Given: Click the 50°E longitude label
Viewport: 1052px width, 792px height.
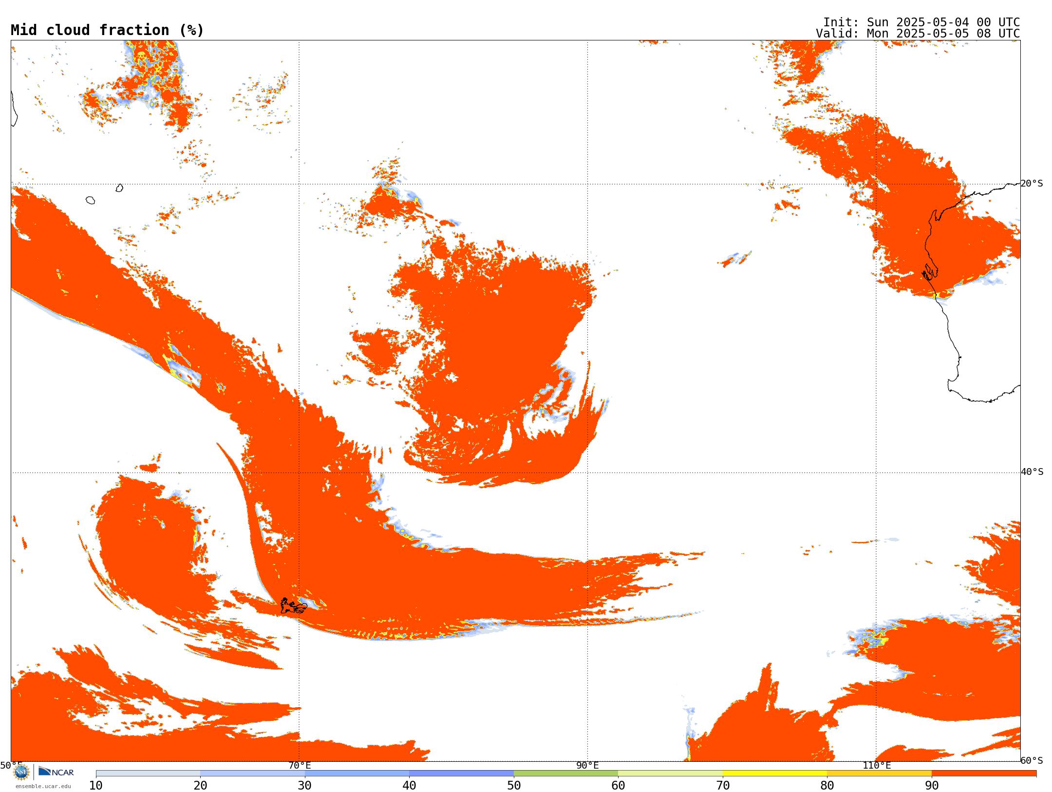Looking at the screenshot, I should point(11,766).
